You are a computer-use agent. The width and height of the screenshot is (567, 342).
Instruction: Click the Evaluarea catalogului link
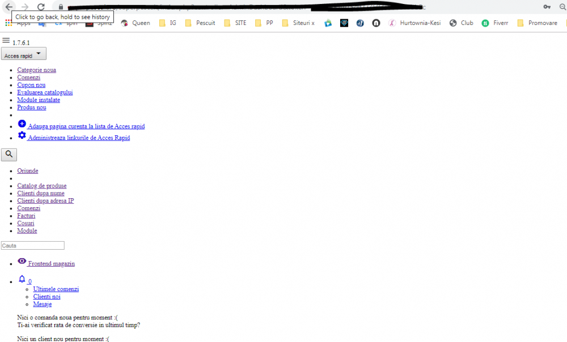pos(45,92)
